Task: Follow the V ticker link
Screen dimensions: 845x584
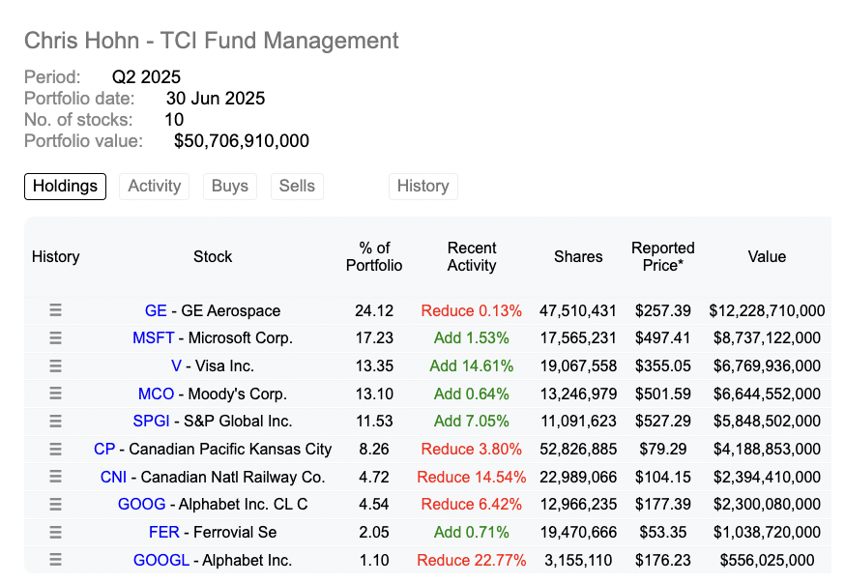Action: coord(176,366)
